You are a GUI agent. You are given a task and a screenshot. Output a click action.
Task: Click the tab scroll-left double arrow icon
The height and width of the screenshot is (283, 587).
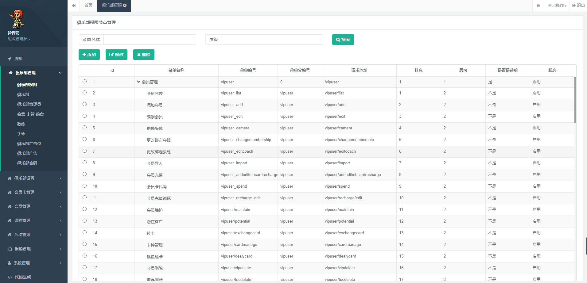(74, 6)
